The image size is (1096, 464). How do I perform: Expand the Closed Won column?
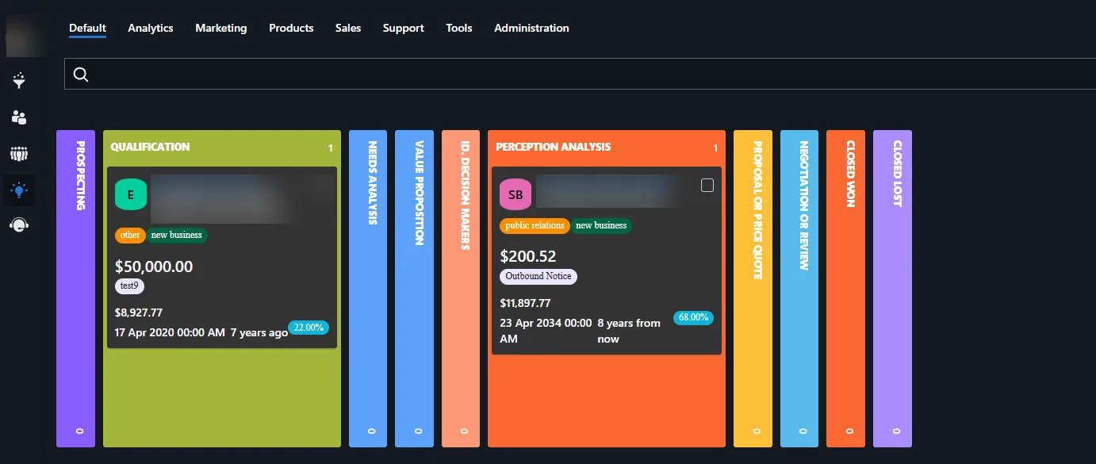[845, 289]
